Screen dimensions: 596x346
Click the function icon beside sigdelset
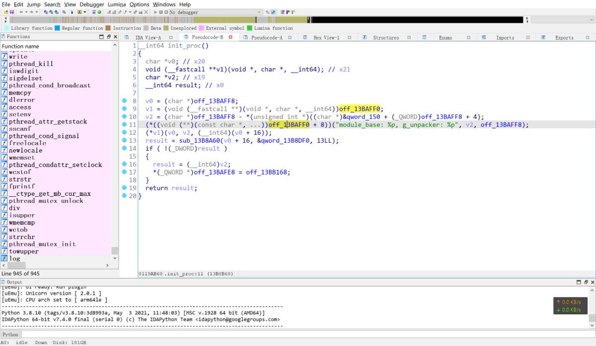click(x=4, y=78)
